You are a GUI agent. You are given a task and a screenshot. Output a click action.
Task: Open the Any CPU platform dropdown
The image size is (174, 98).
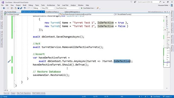[48, 8]
